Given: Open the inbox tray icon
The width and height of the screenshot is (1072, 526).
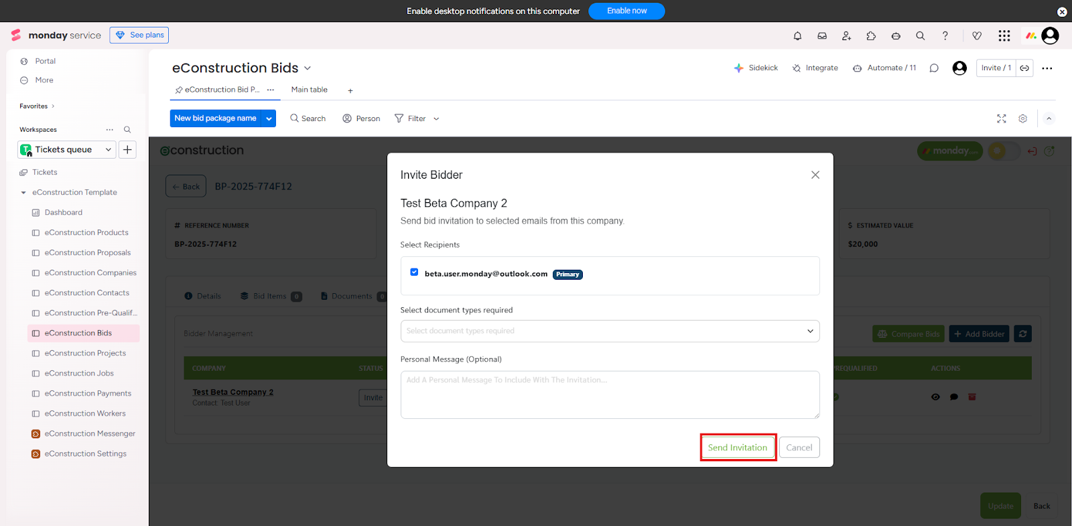Looking at the screenshot, I should [x=822, y=36].
